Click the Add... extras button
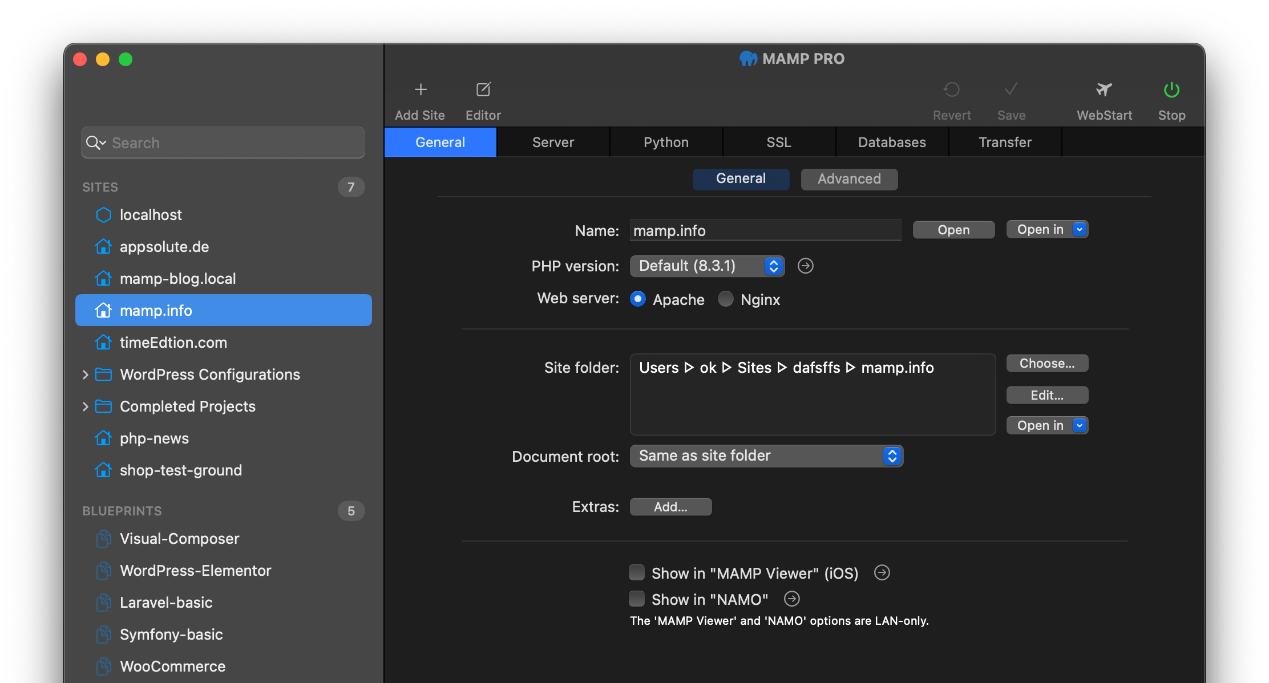This screenshot has width=1269, height=683. coord(670,507)
